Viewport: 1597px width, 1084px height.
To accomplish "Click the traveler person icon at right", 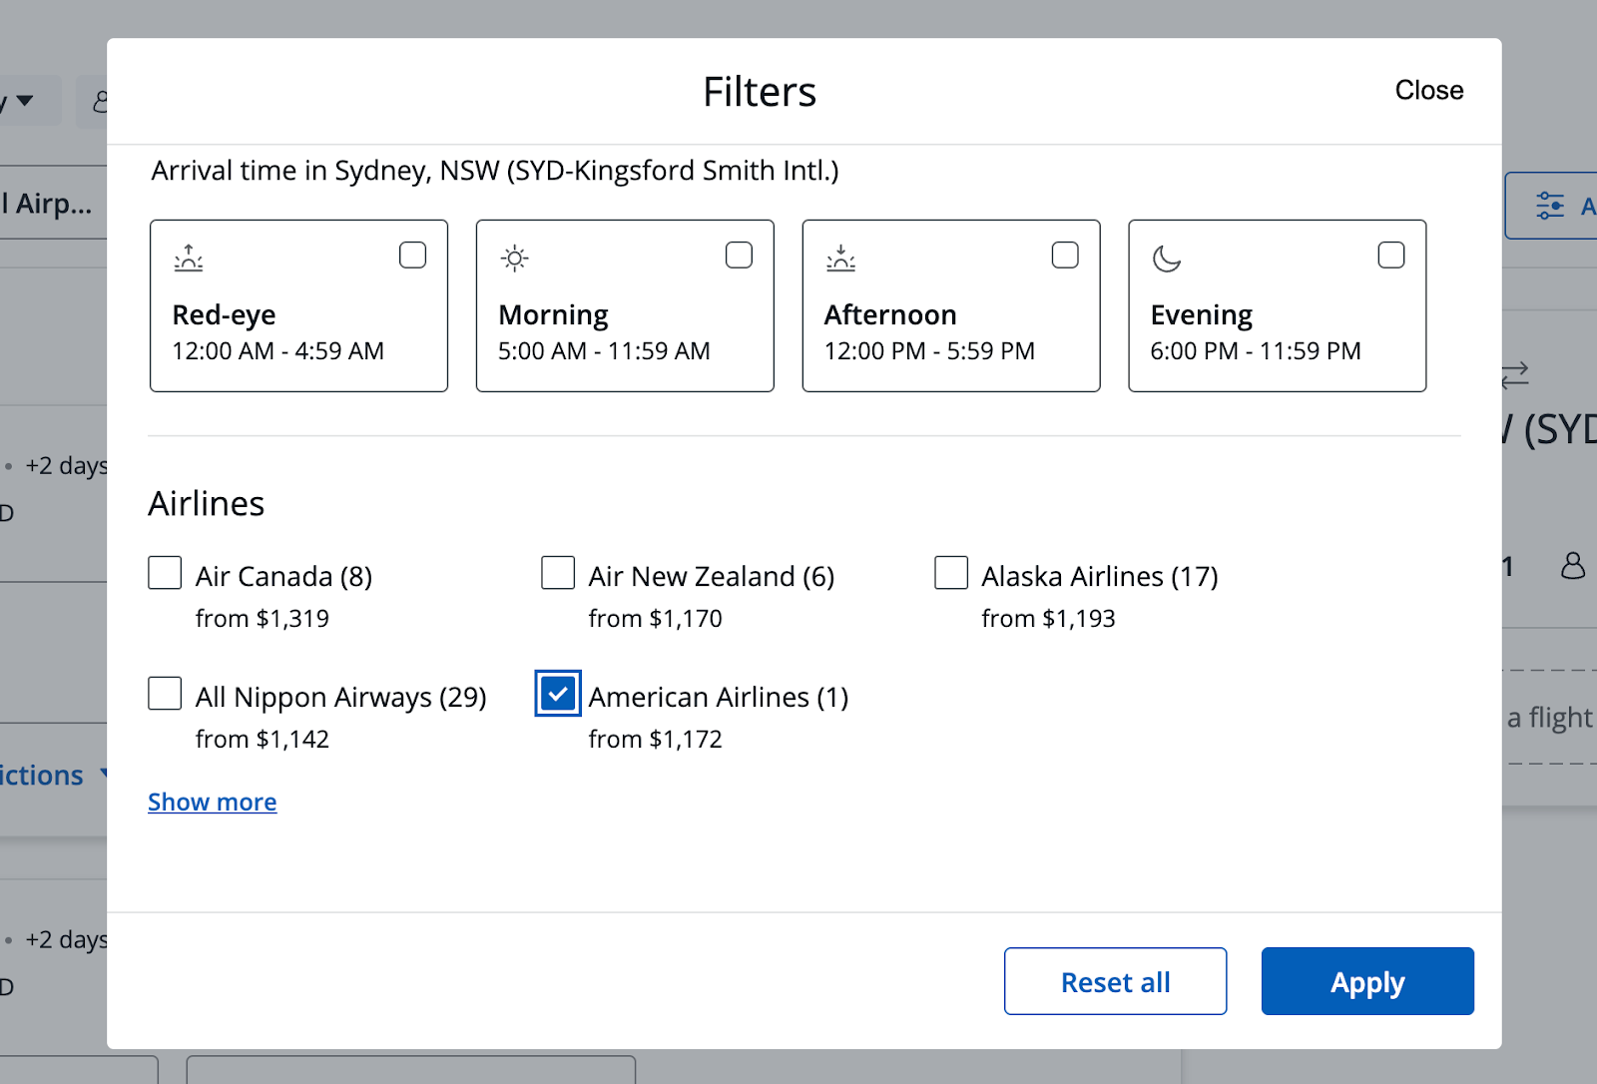I will tap(1573, 566).
